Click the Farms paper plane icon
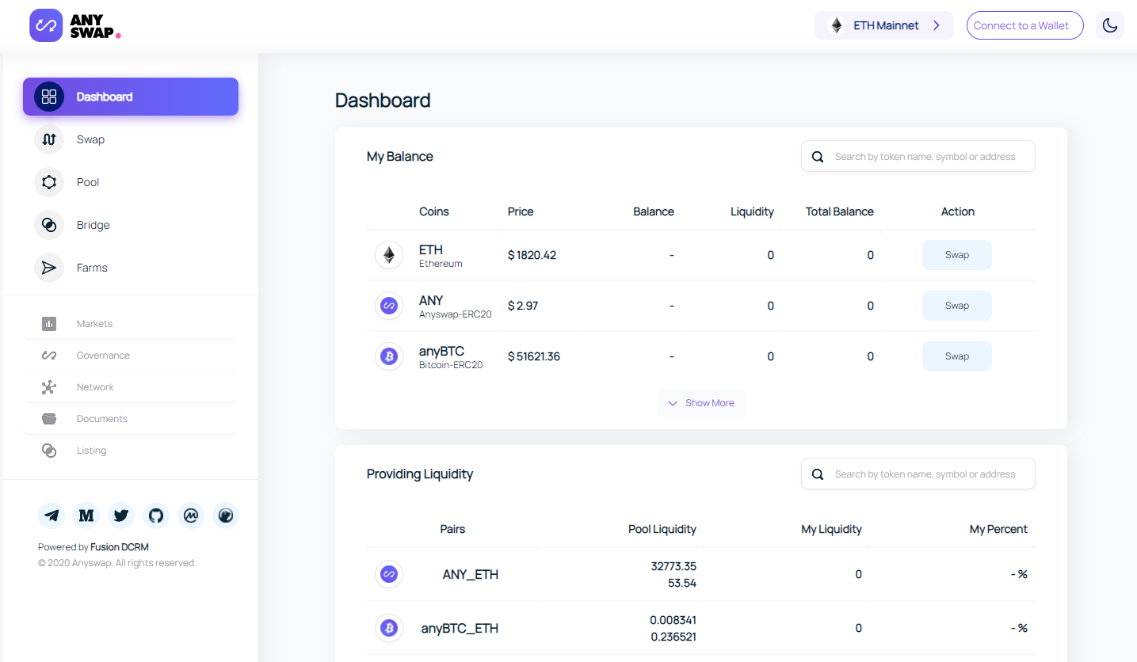This screenshot has height=662, width=1137. pyautogui.click(x=49, y=268)
